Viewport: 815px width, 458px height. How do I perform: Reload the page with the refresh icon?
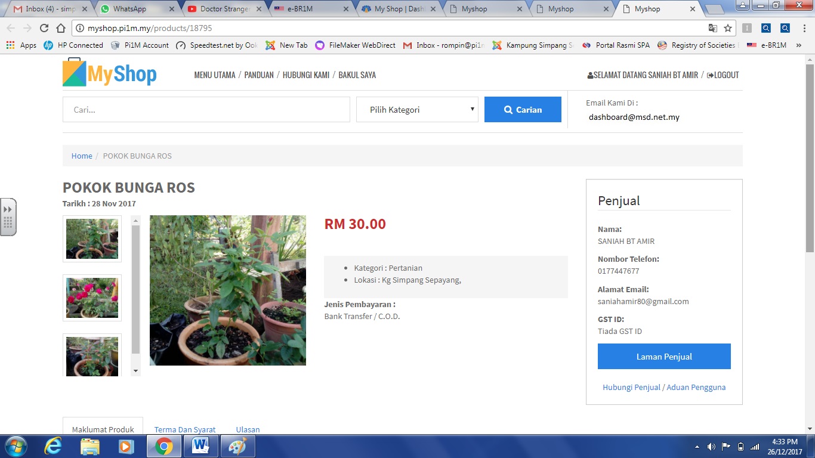(44, 28)
